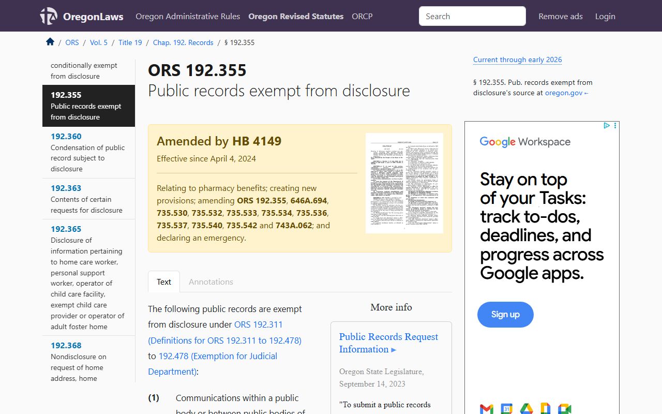Open sidebar section 192.363
The width and height of the screenshot is (662, 414).
click(88, 199)
